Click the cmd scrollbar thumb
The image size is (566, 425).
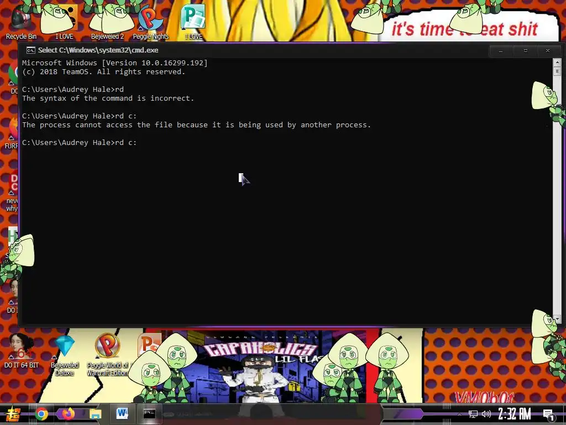tap(557, 71)
